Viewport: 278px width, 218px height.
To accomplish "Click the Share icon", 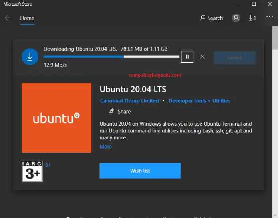I will pos(112,111).
